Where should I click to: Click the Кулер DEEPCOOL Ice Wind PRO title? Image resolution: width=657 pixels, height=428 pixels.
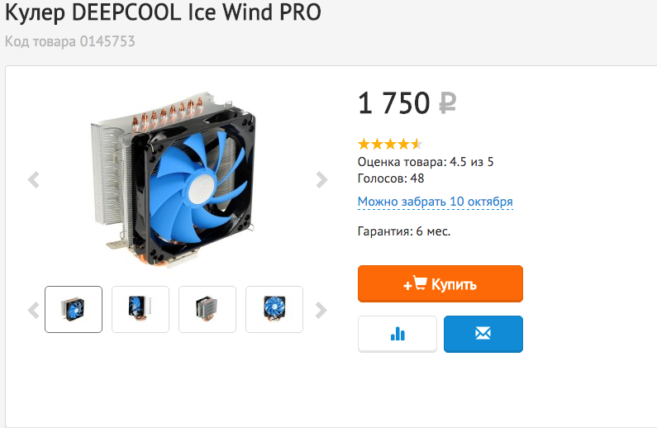tap(163, 12)
